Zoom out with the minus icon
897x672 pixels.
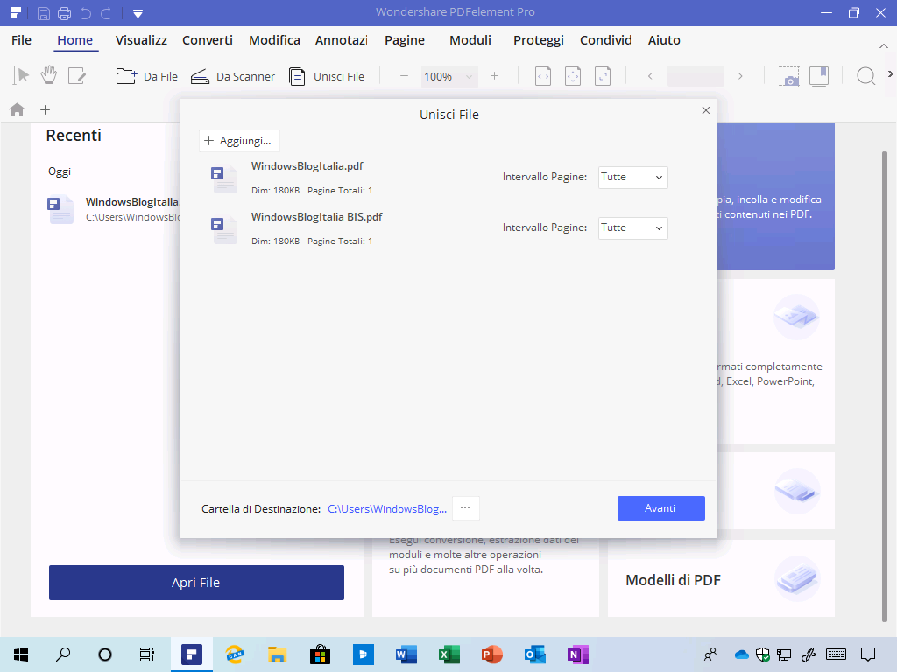point(404,76)
